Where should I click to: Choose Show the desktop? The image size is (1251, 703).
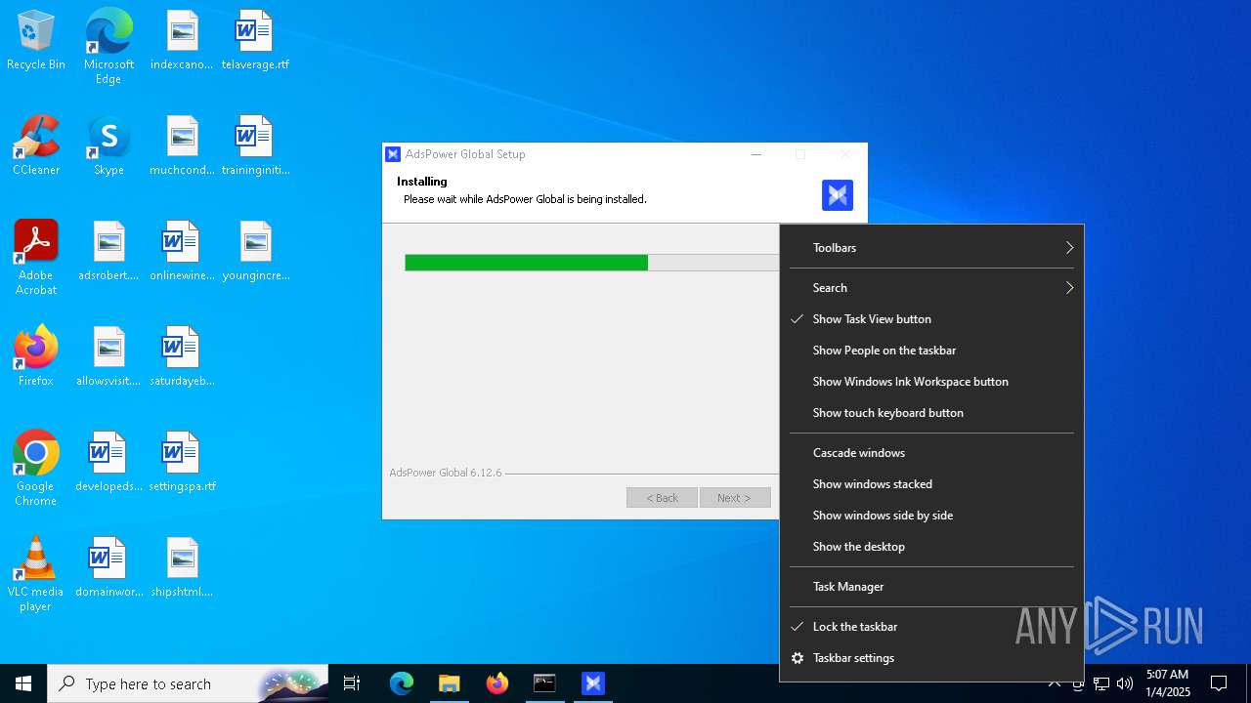coord(931,547)
